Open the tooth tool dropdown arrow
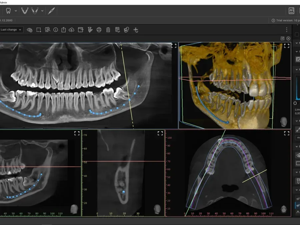The width and height of the screenshot is (300, 225). point(16,11)
